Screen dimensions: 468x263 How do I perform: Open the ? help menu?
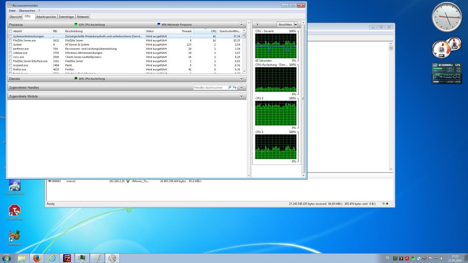click(x=39, y=11)
